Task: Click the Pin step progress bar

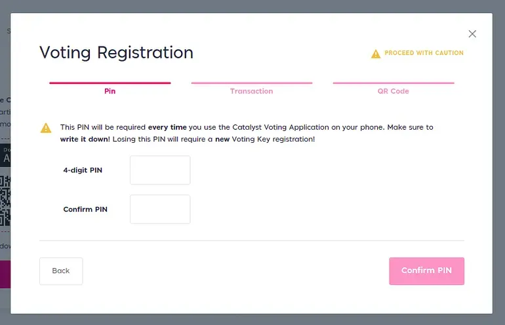Action: coord(110,83)
